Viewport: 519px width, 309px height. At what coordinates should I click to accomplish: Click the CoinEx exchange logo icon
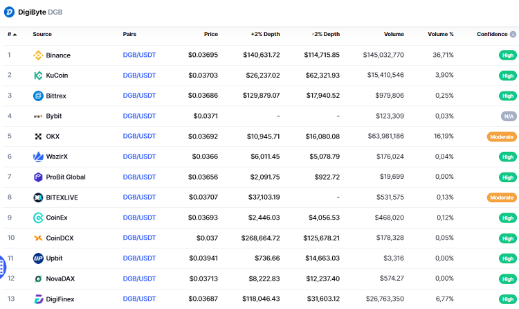39,218
